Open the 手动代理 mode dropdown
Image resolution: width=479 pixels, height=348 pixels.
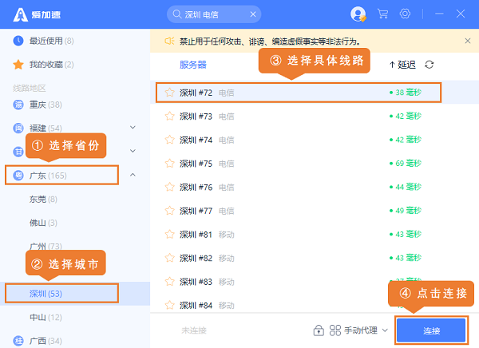366,330
